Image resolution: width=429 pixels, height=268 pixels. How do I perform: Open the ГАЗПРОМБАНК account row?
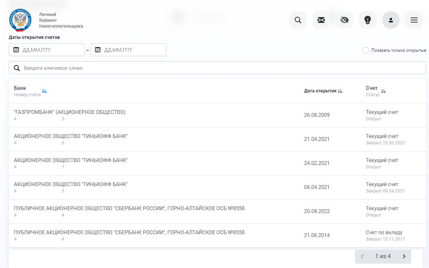tap(217, 115)
